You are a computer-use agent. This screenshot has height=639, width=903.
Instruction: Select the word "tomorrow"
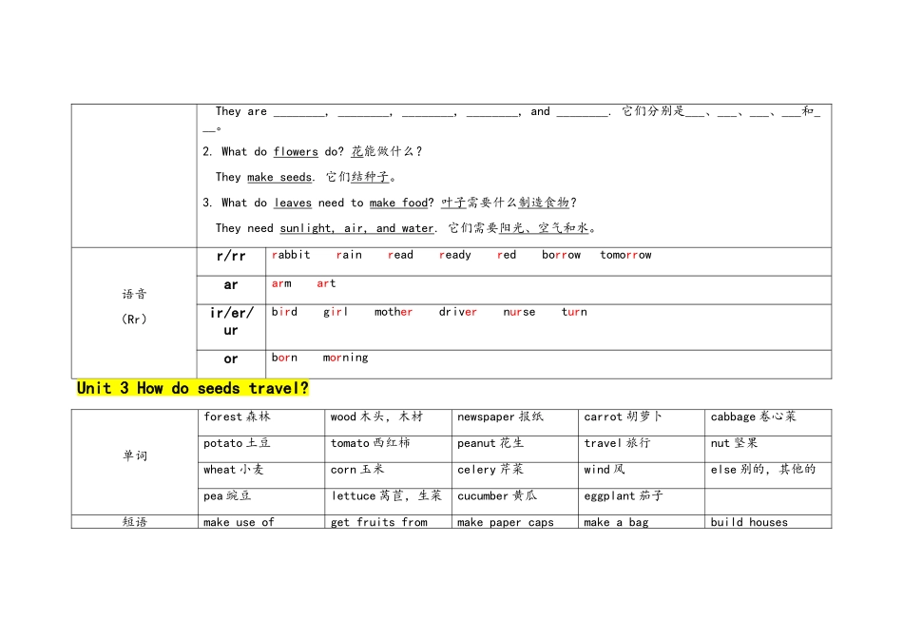coord(626,255)
